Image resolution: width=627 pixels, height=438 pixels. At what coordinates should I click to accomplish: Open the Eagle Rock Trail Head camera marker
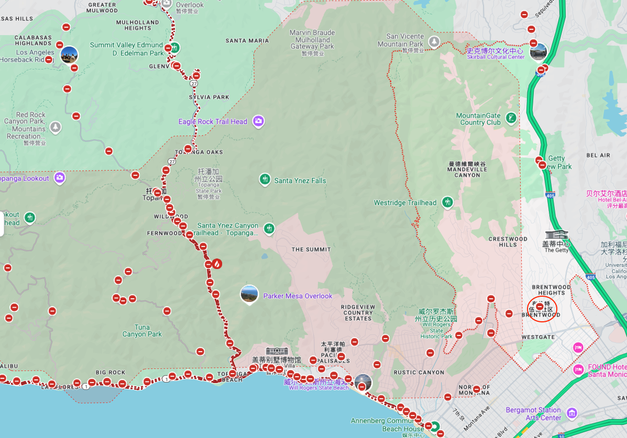tap(258, 121)
